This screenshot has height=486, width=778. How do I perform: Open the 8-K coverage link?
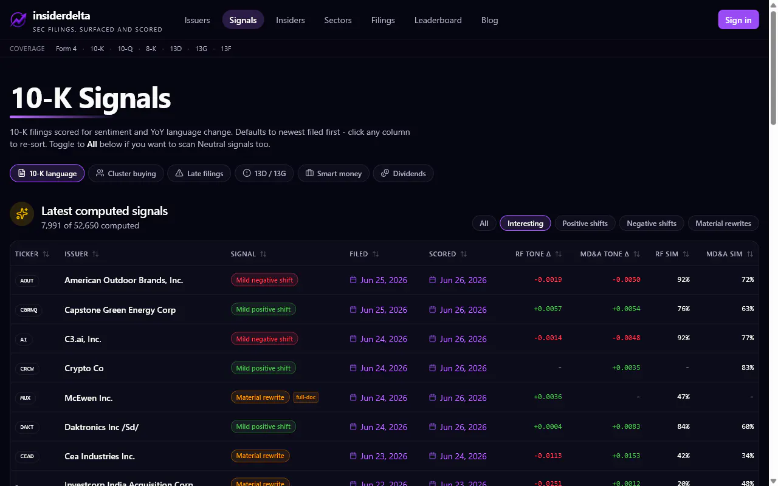(151, 49)
